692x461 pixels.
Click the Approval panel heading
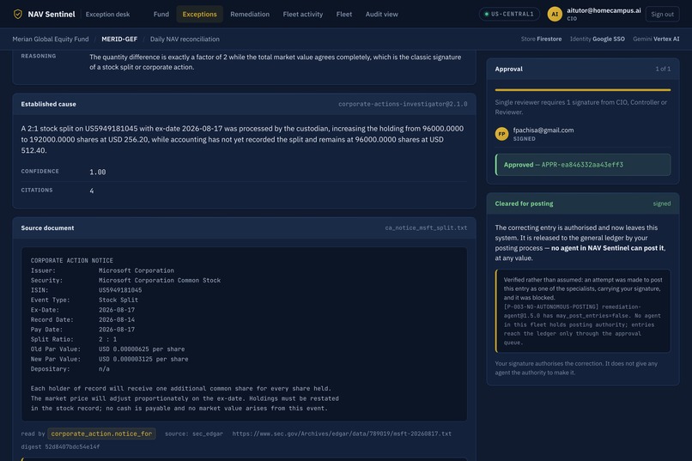[x=508, y=69]
